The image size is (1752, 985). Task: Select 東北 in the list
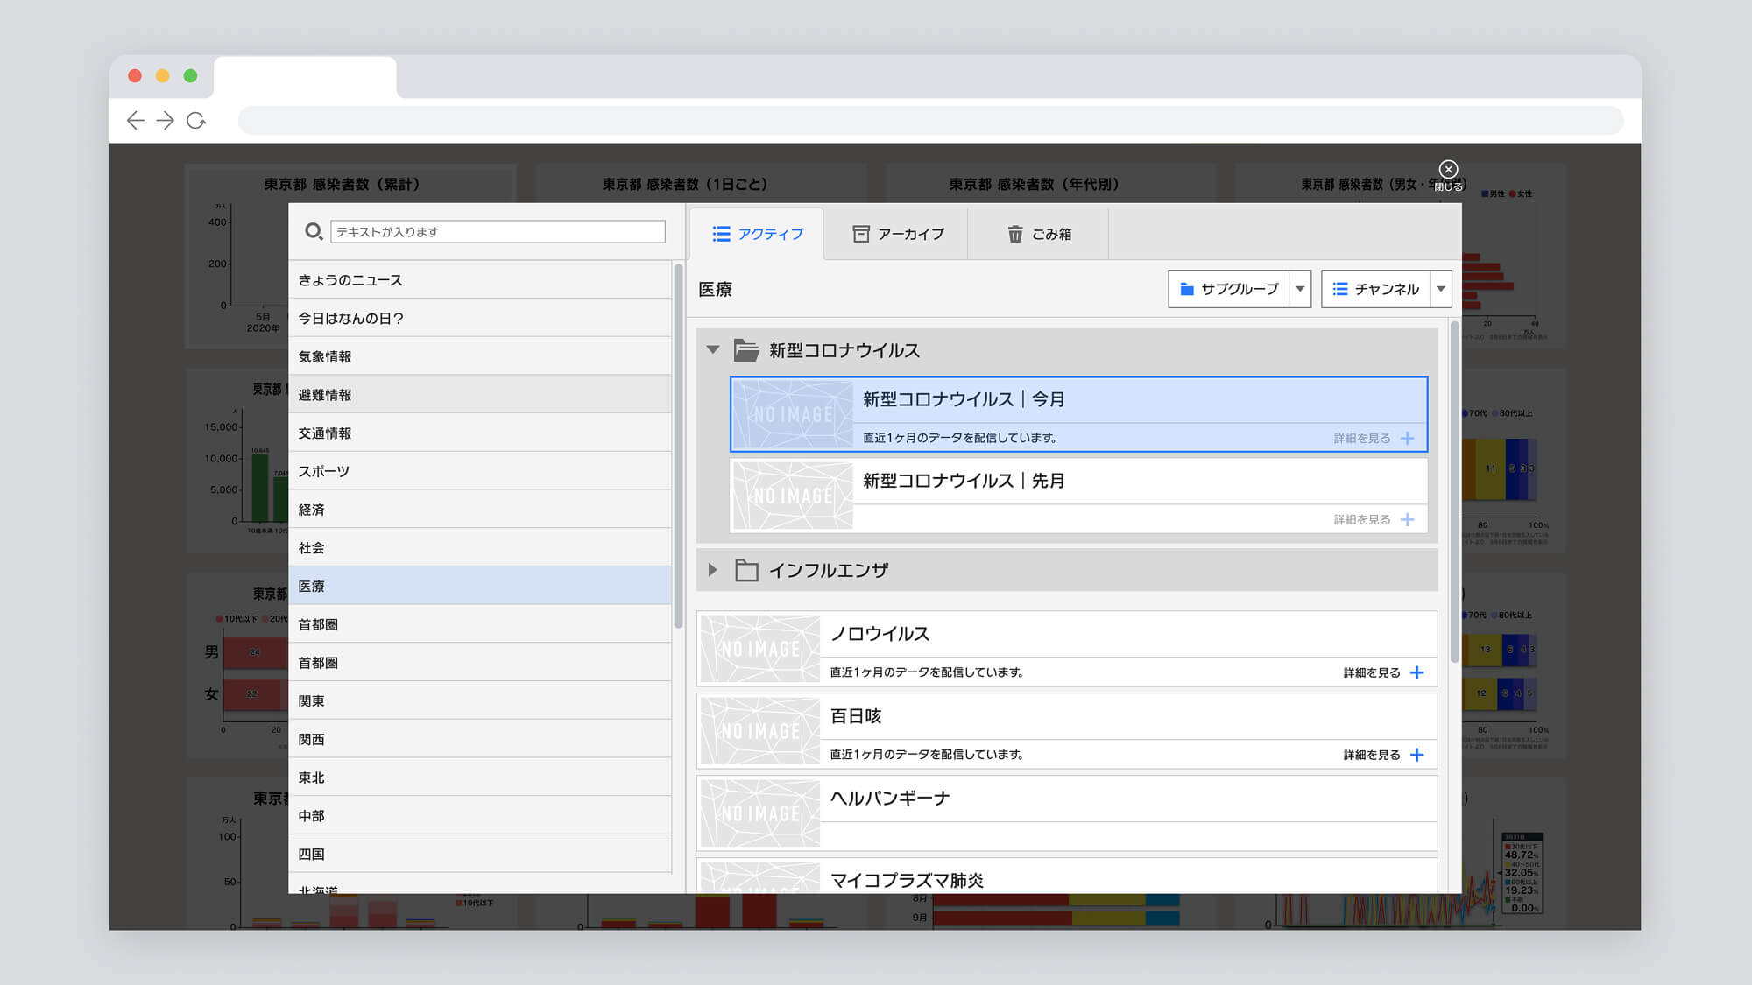point(480,777)
